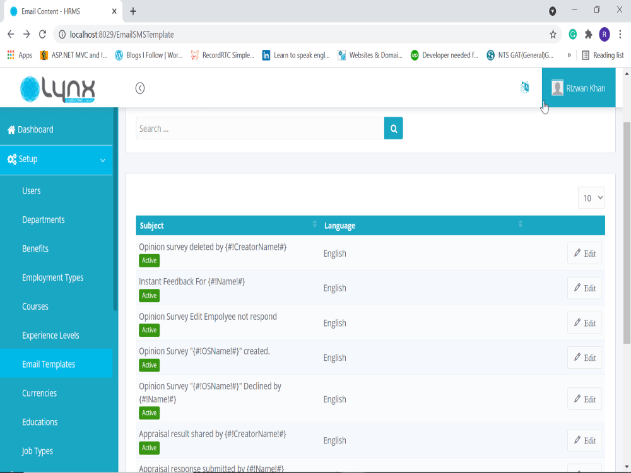View site information icon
The image size is (631, 473).
(62, 35)
